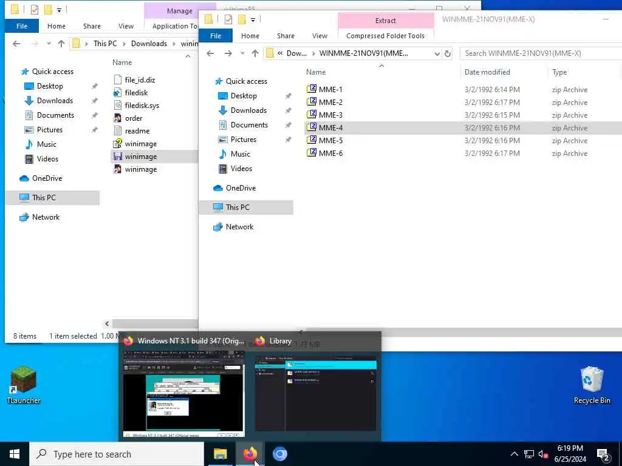This screenshot has width=622, height=466.
Task: Select MME-4 zip archive row
Action: click(x=463, y=127)
